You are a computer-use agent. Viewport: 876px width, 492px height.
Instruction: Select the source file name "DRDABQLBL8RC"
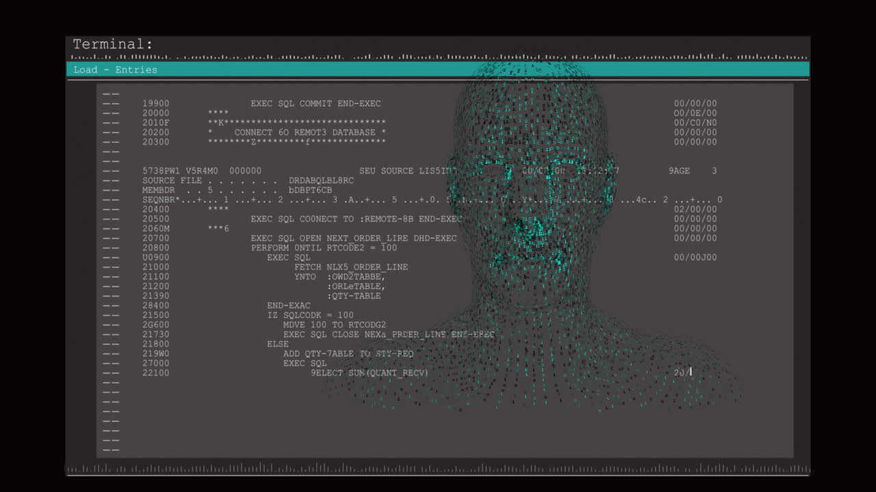point(321,180)
